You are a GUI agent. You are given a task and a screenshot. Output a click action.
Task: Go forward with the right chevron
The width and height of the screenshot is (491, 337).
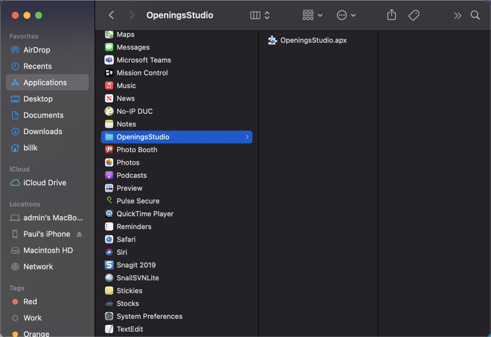132,15
